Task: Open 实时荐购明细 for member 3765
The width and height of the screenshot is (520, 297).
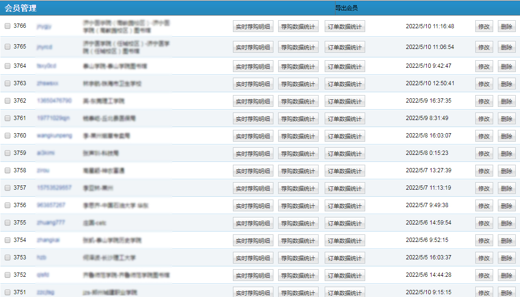Action: coord(253,48)
